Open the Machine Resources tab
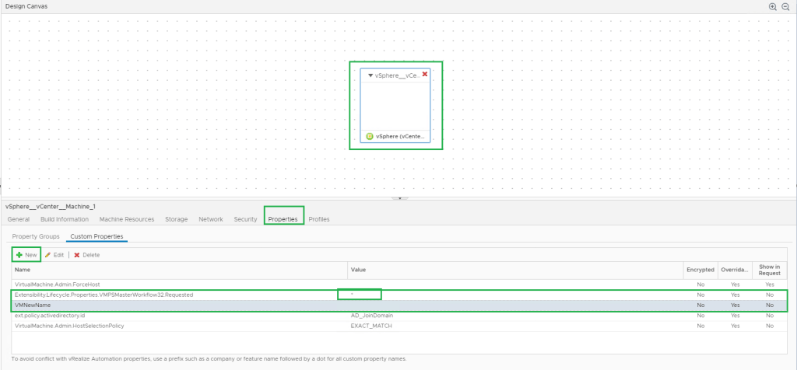The width and height of the screenshot is (797, 370). (x=127, y=220)
